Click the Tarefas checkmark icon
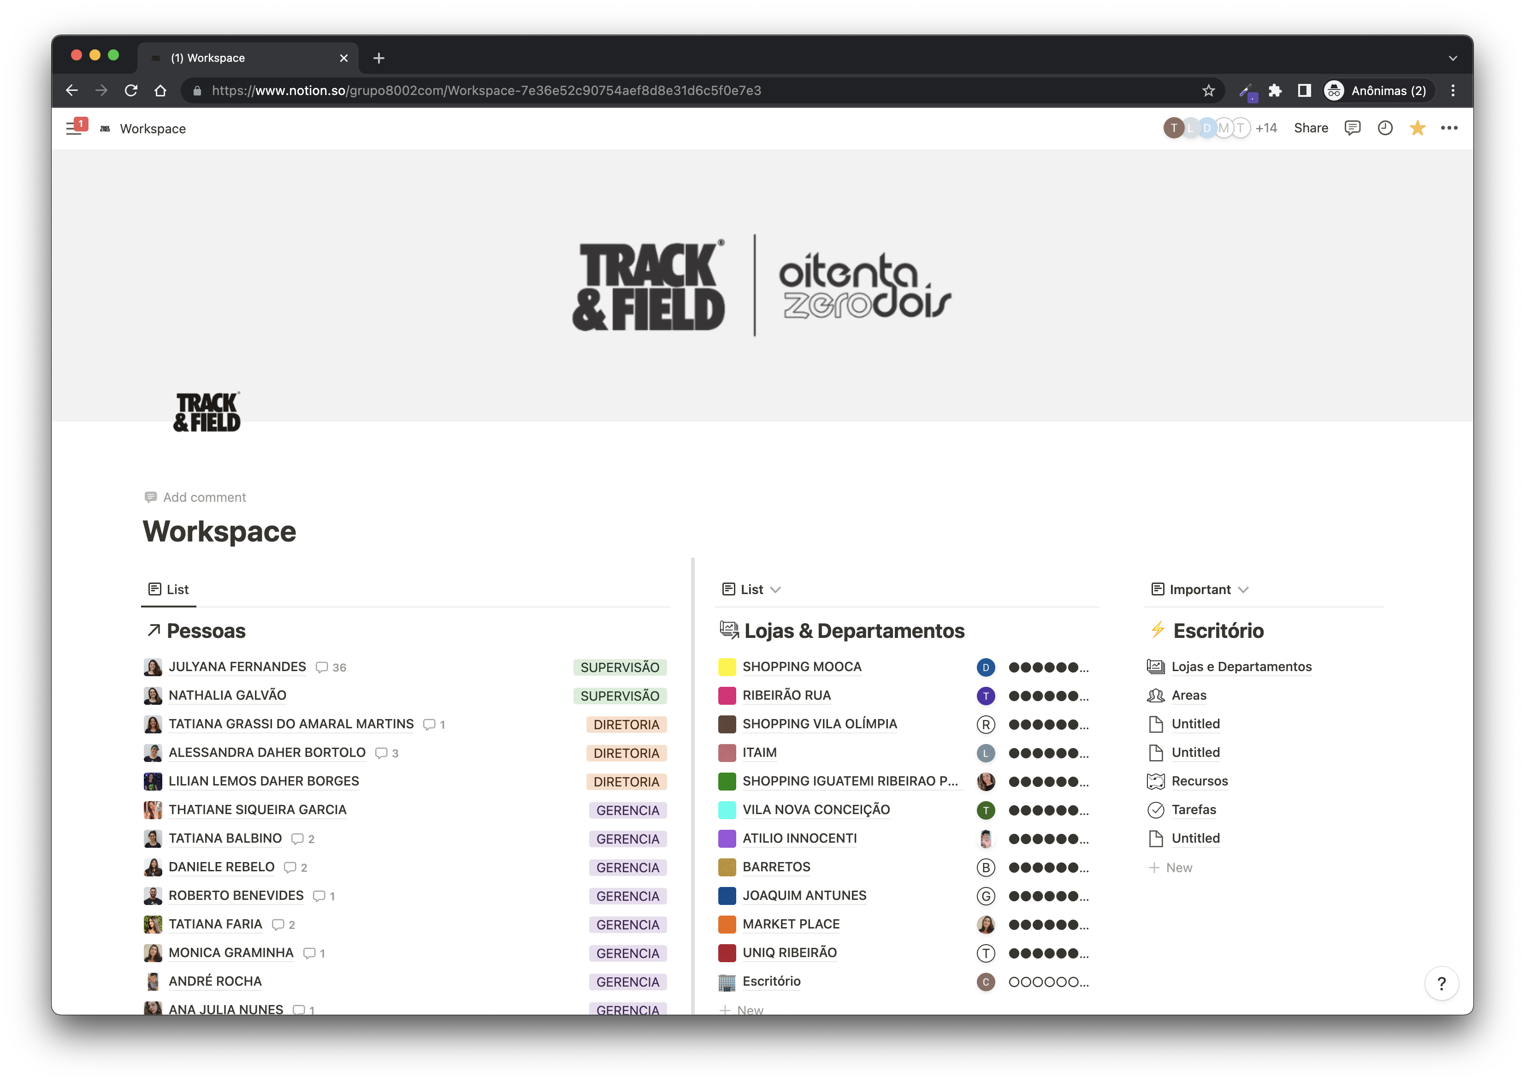This screenshot has height=1083, width=1525. pyautogui.click(x=1156, y=809)
